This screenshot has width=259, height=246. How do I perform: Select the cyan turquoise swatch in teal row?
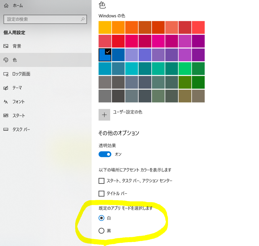click(132, 69)
